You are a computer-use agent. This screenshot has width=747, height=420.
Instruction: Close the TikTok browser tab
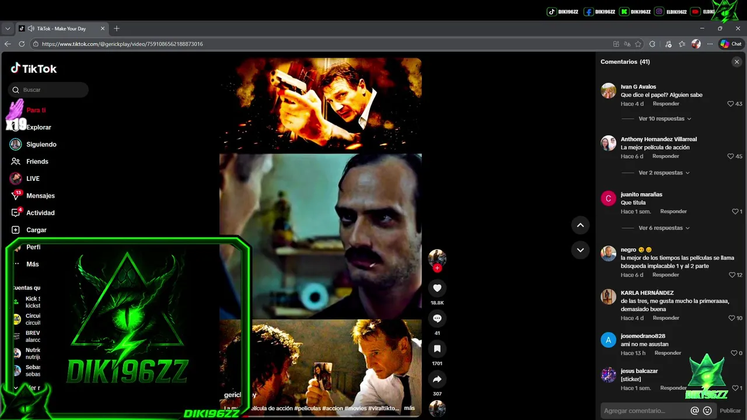[x=103, y=28]
